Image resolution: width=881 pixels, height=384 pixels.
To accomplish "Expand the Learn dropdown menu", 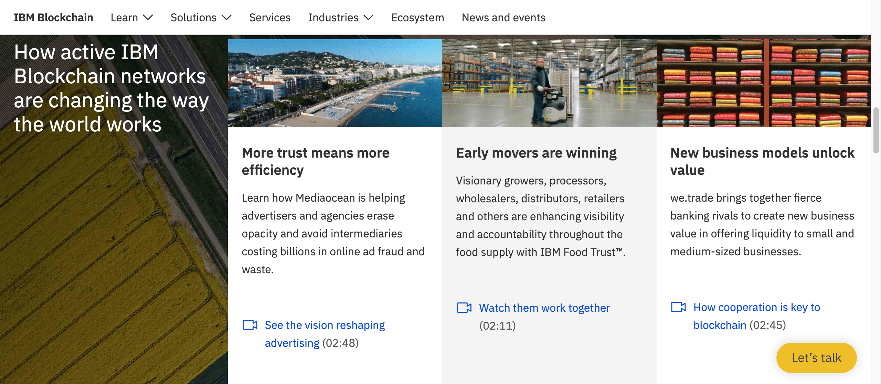I will (131, 17).
